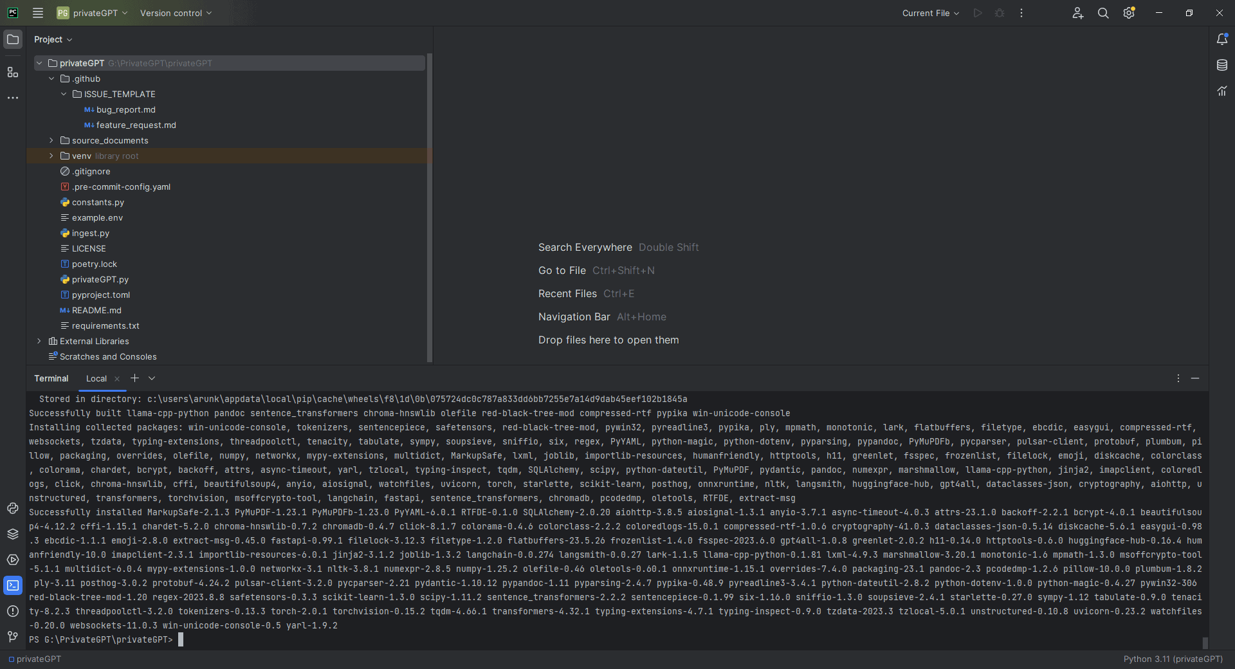Open the Notifications bell

(x=1222, y=39)
